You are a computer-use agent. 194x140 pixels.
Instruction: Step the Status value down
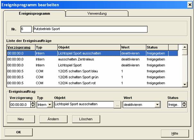[x=184, y=106]
